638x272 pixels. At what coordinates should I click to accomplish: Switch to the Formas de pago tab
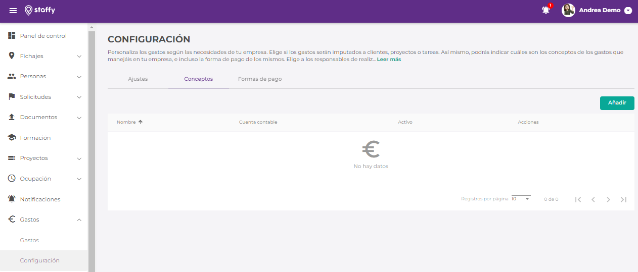[x=260, y=79]
